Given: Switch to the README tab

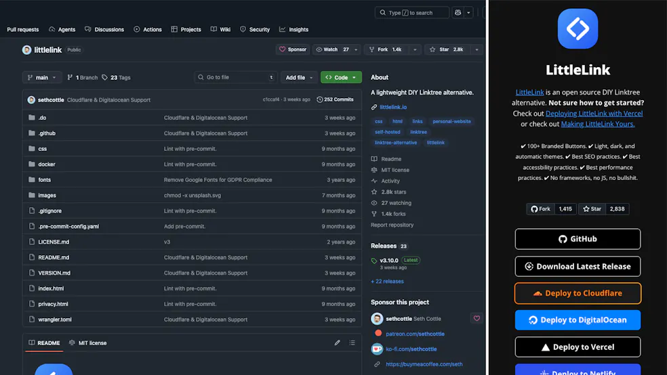Looking at the screenshot, I should [44, 343].
